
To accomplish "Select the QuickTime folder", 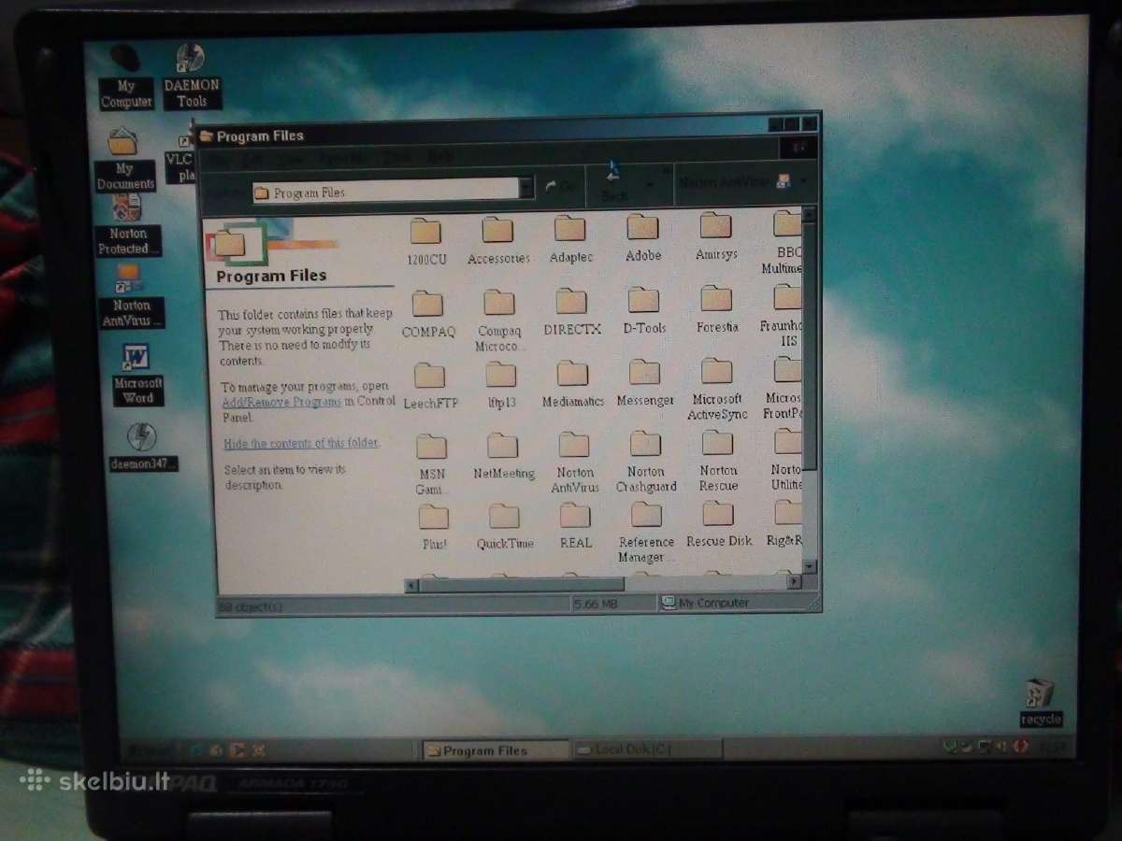I will click(505, 527).
